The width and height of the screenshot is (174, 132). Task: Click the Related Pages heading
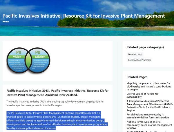pos(137,77)
